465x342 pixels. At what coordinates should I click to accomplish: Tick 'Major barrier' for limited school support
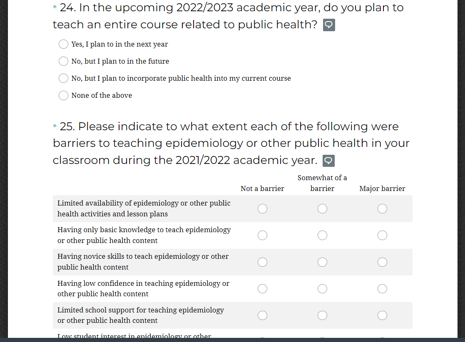tap(382, 315)
